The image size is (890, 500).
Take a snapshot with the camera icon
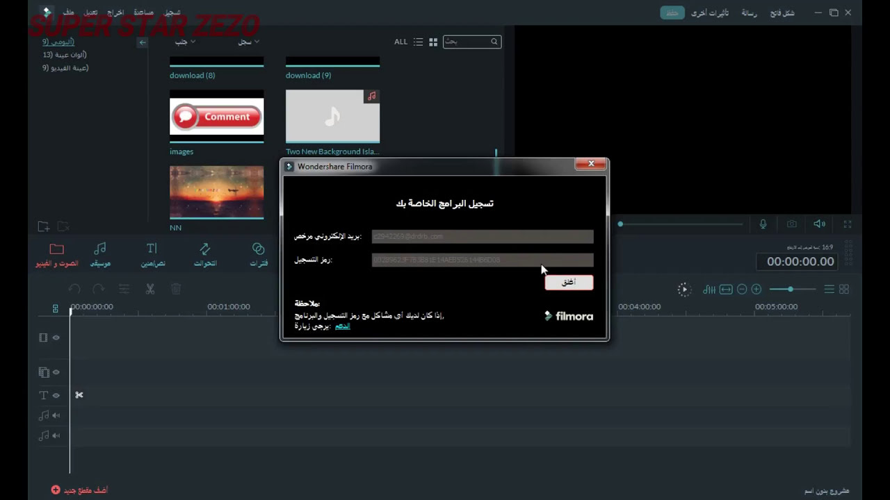[792, 224]
